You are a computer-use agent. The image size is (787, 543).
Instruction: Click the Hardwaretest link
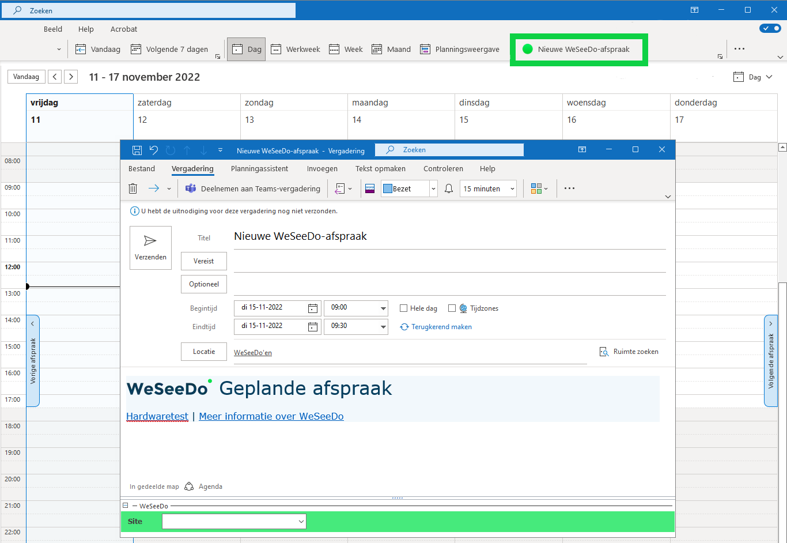157,416
